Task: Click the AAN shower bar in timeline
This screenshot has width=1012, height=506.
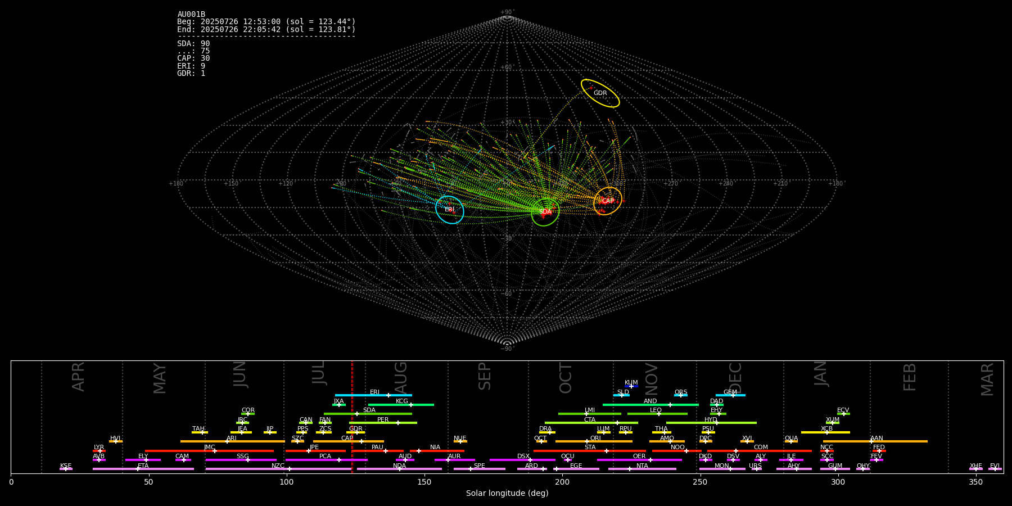Action: (875, 441)
